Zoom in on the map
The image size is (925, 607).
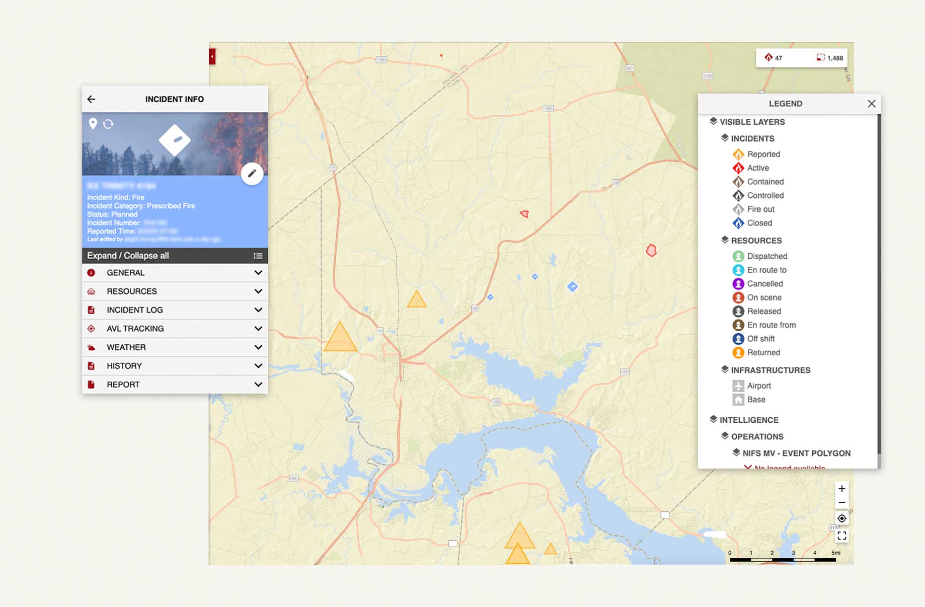(841, 489)
